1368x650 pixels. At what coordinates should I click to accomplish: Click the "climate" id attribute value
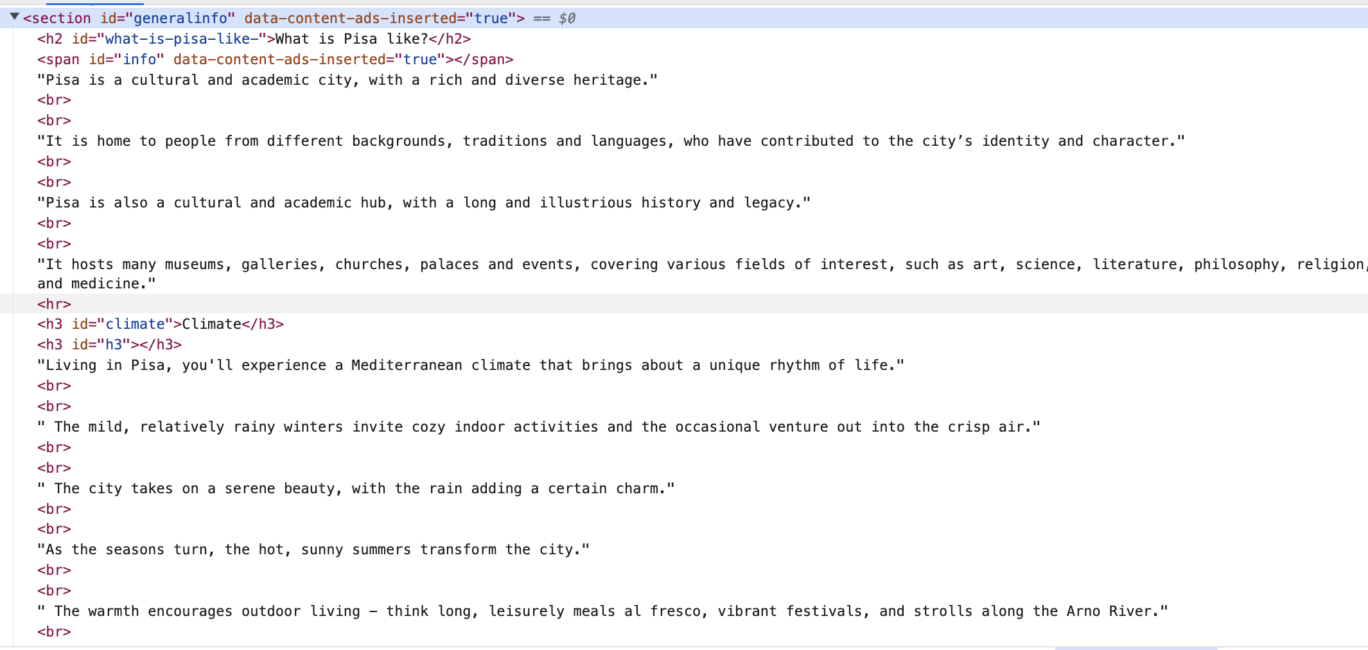(x=135, y=324)
